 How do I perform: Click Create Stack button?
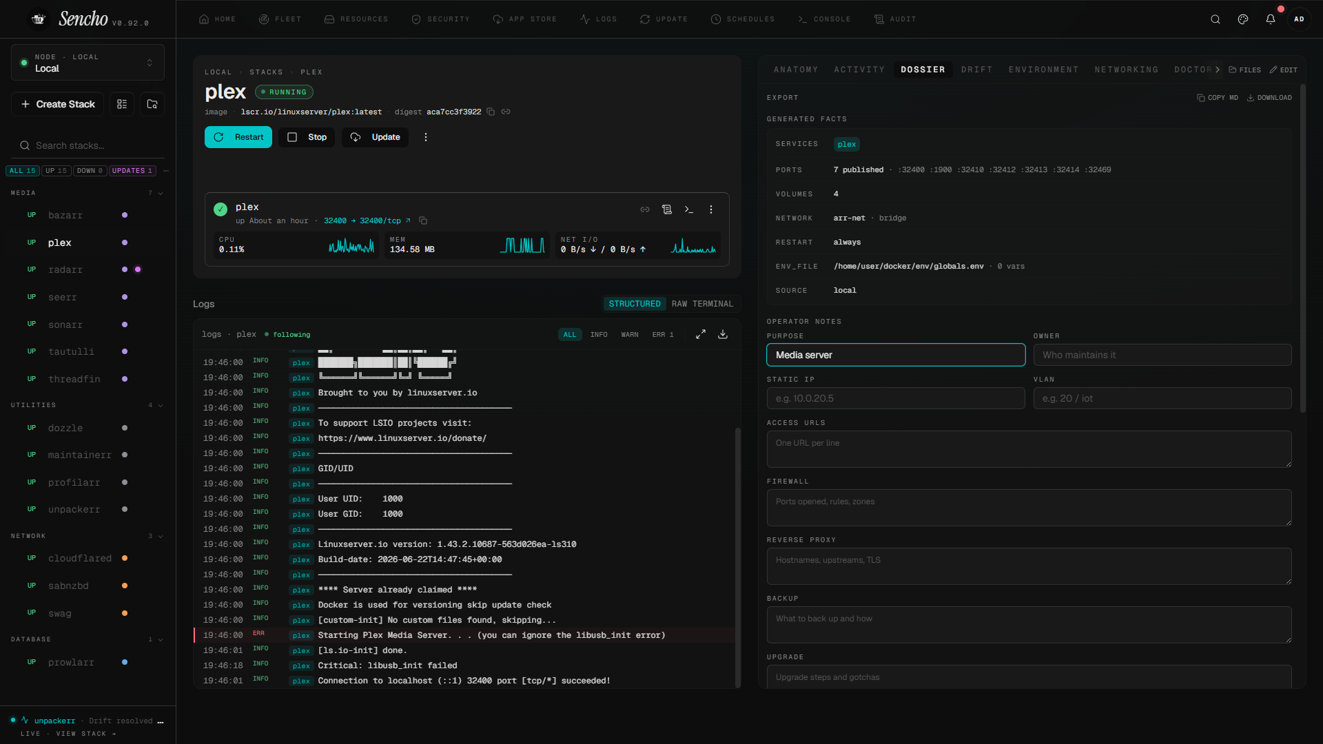click(x=58, y=104)
